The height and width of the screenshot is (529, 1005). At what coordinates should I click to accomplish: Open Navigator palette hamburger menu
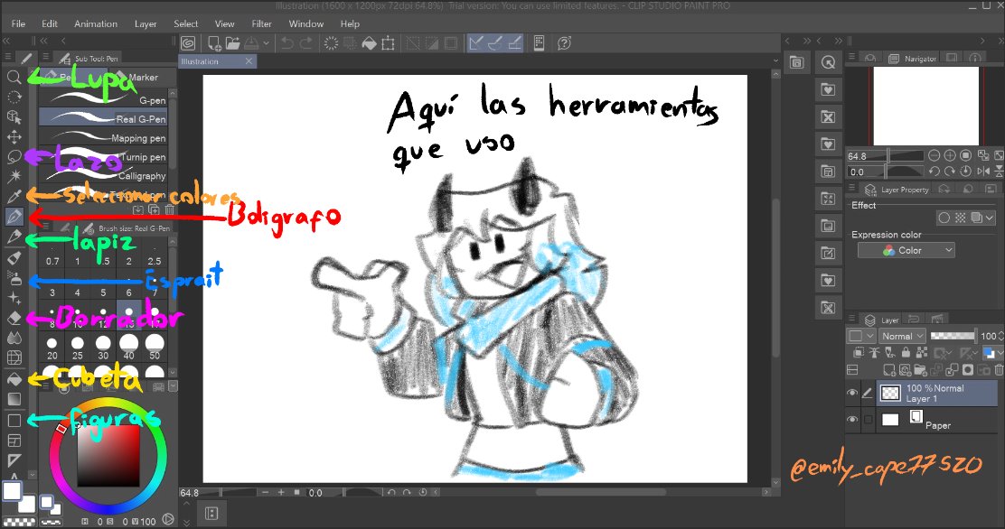[852, 57]
